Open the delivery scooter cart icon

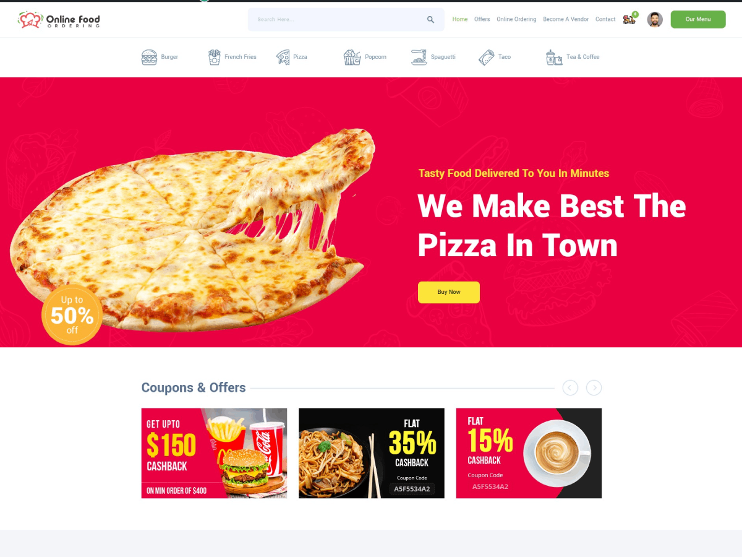pyautogui.click(x=629, y=19)
